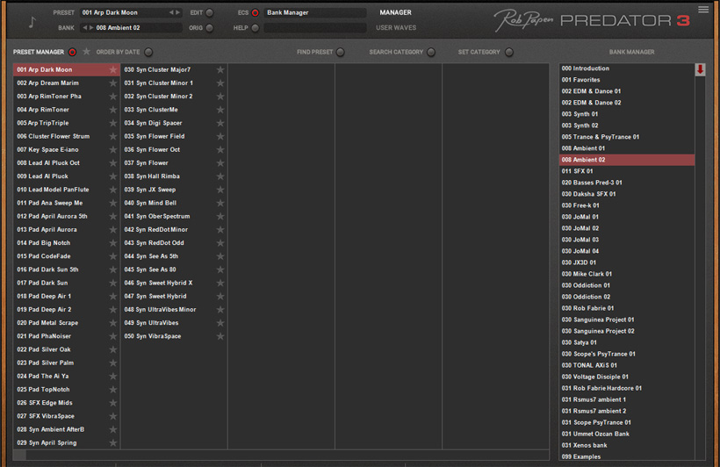Step to previous bank with left arrow
The width and height of the screenshot is (720, 467).
tap(84, 27)
